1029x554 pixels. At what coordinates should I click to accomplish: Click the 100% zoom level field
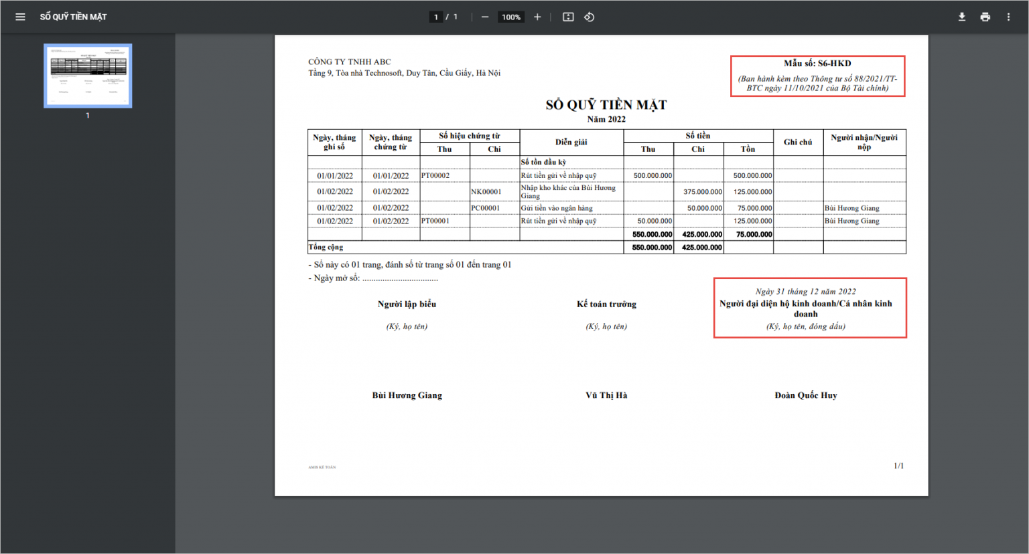click(x=511, y=17)
